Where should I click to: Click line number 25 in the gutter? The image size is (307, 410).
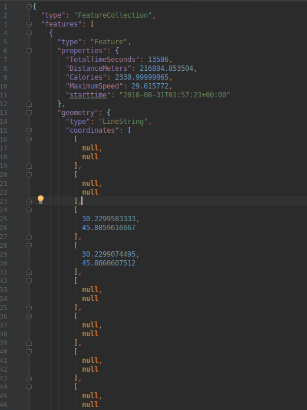click(x=4, y=219)
